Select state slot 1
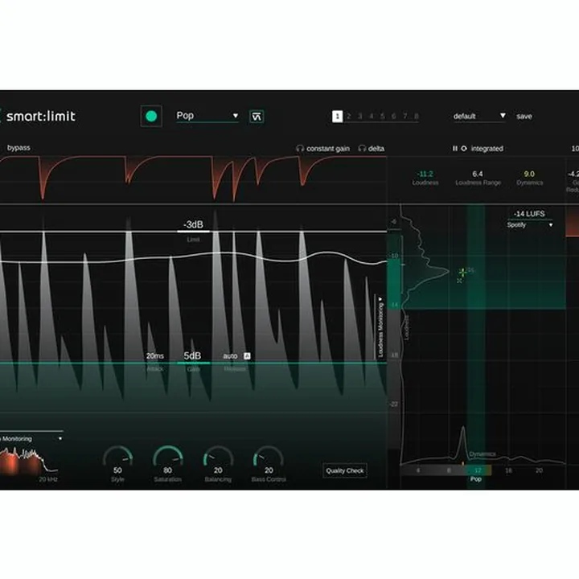 pyautogui.click(x=337, y=117)
